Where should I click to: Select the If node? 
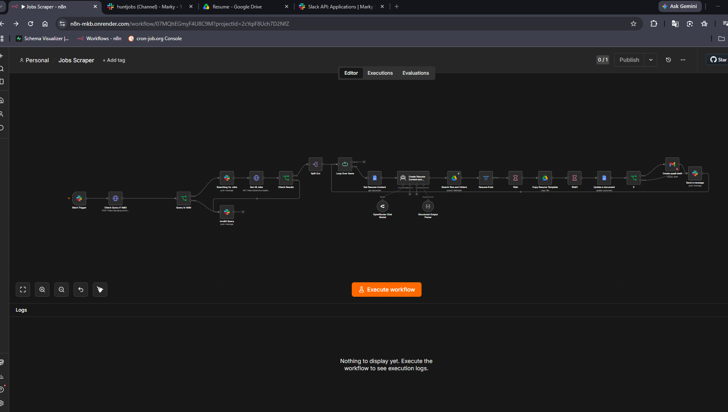[634, 178]
